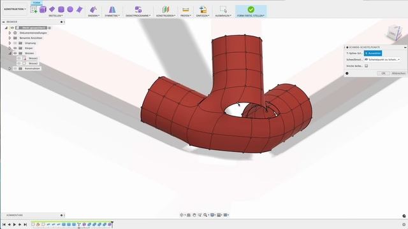The width and height of the screenshot is (408, 229).
Task: Open the Konstruktion workspace dropdown
Action: (15, 9)
